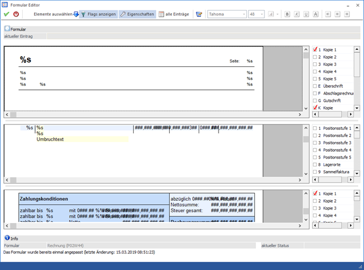
Task: Click the alle Einträge button
Action: point(173,14)
